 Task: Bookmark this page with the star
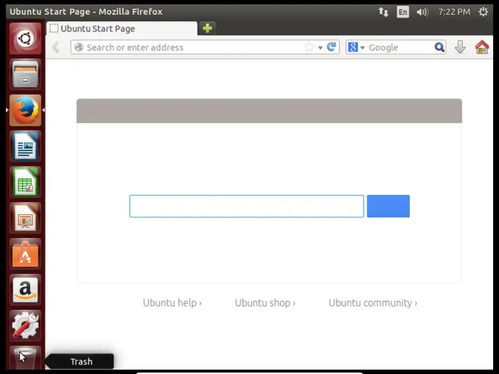click(309, 47)
